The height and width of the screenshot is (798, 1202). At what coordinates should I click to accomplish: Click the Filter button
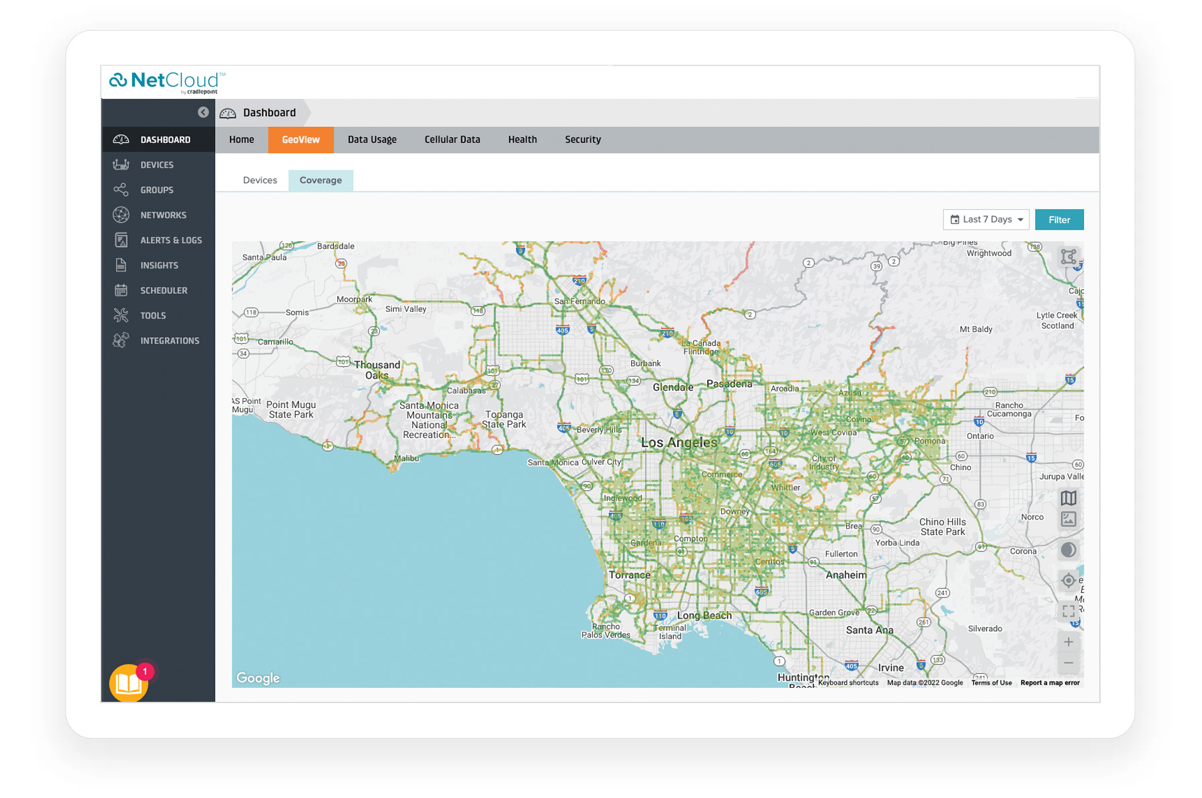coord(1059,220)
